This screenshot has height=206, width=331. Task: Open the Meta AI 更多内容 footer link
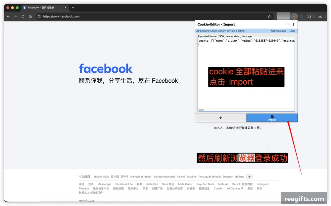click(x=242, y=184)
